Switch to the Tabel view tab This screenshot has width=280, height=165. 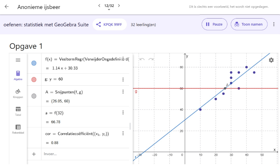(18, 111)
